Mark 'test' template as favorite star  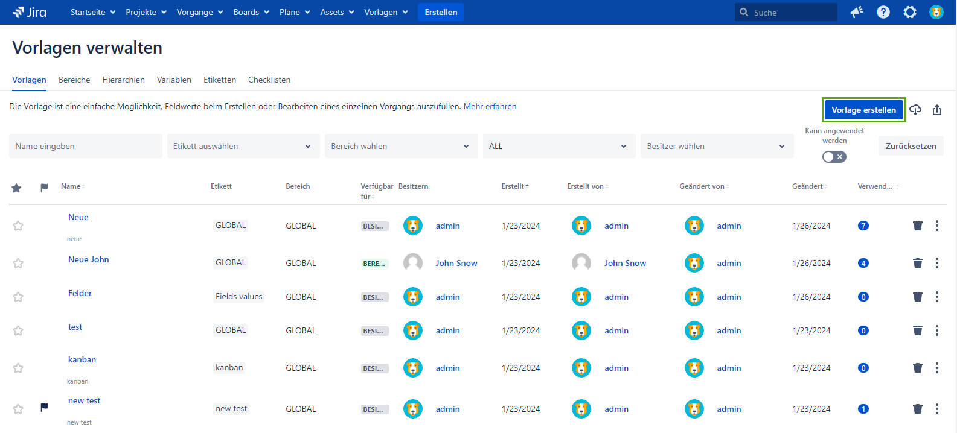18,330
